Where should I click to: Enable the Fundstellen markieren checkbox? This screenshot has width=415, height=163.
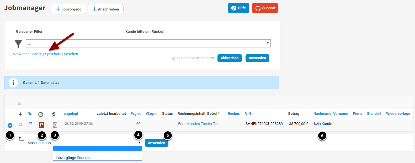(173, 59)
